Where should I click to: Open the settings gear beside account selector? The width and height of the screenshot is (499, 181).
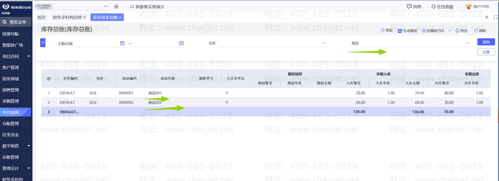coord(116,6)
